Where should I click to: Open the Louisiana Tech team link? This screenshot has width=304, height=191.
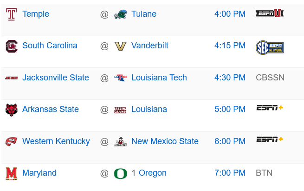pos(159,78)
